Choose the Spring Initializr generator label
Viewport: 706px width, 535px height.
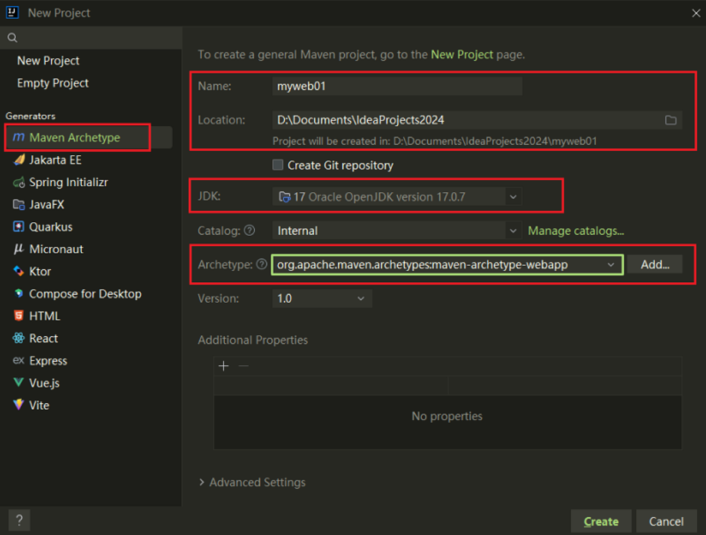click(69, 182)
